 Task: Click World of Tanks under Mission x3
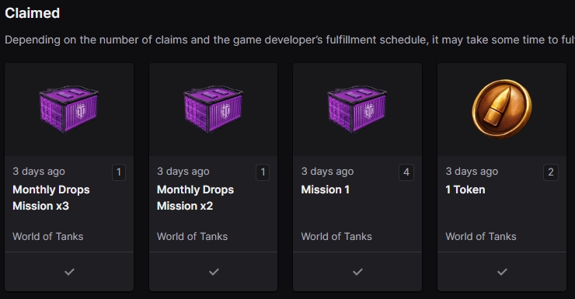[x=48, y=237]
